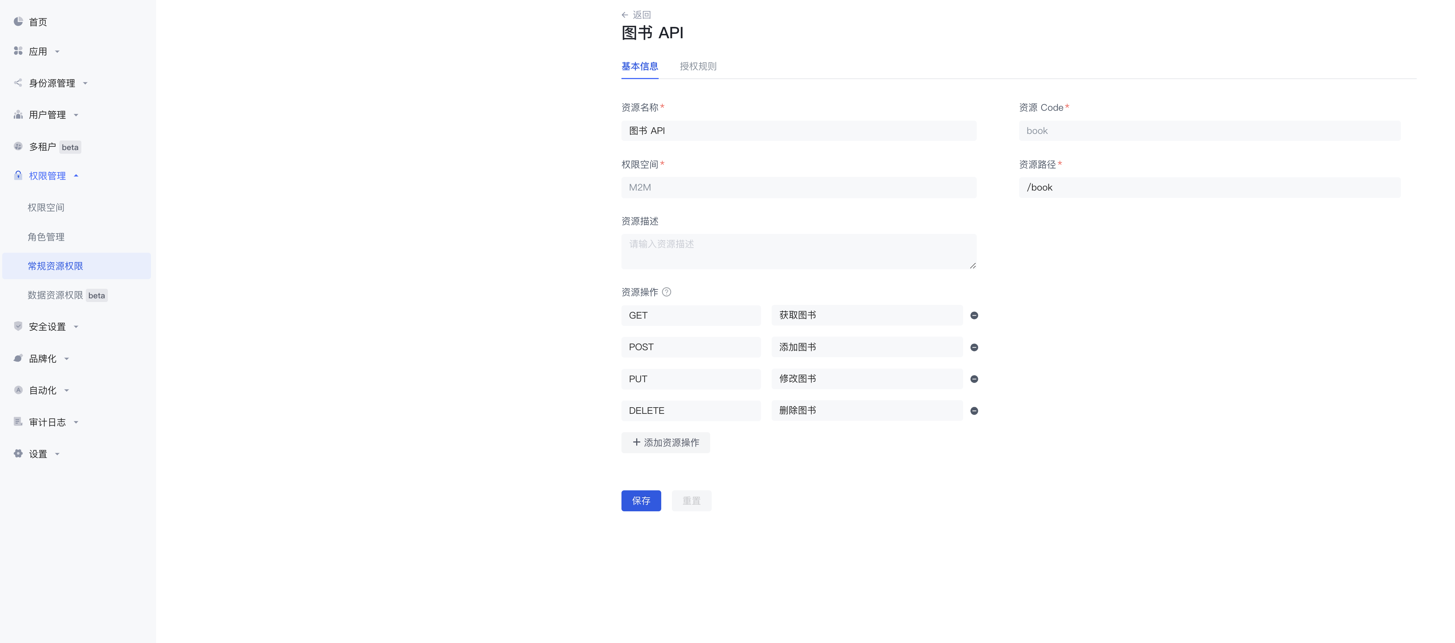Screen dimensions: 1455x643
Task: Click inside the 资源描述 text area
Action: tap(798, 251)
